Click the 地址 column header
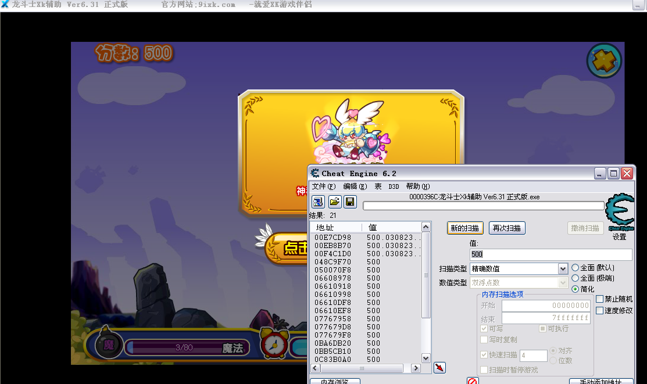The image size is (647, 384). [337, 227]
